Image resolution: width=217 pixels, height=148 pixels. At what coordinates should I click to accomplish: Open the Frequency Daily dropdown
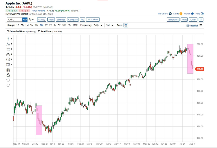98,25
